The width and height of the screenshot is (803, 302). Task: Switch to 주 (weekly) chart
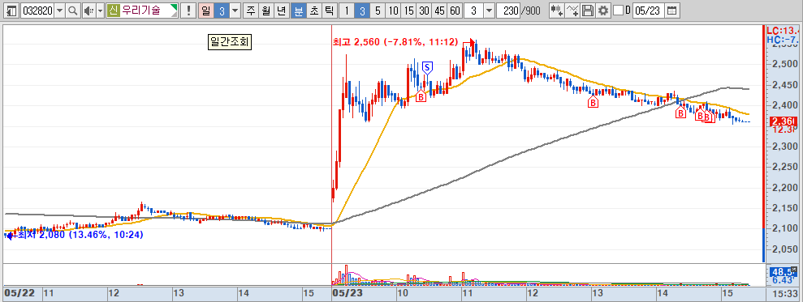pyautogui.click(x=250, y=11)
